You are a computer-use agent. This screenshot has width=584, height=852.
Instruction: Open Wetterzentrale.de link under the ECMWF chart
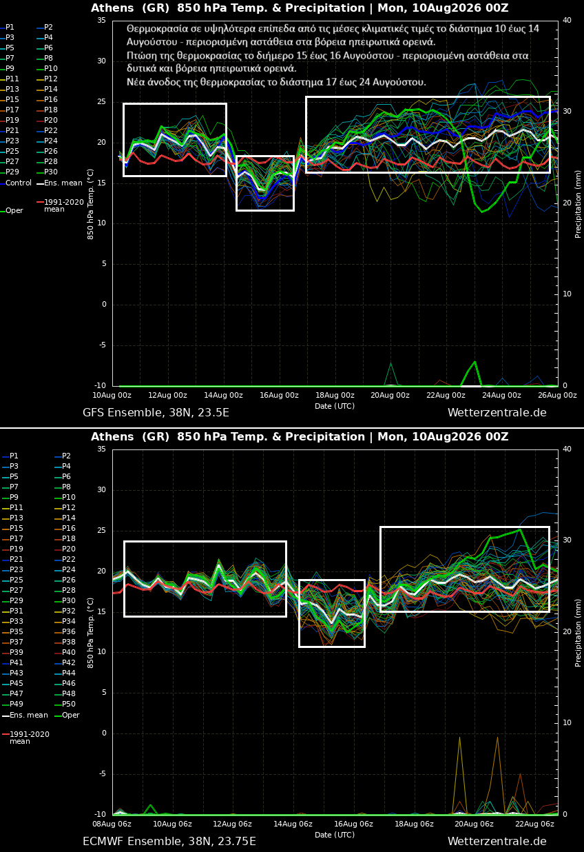pyautogui.click(x=497, y=842)
